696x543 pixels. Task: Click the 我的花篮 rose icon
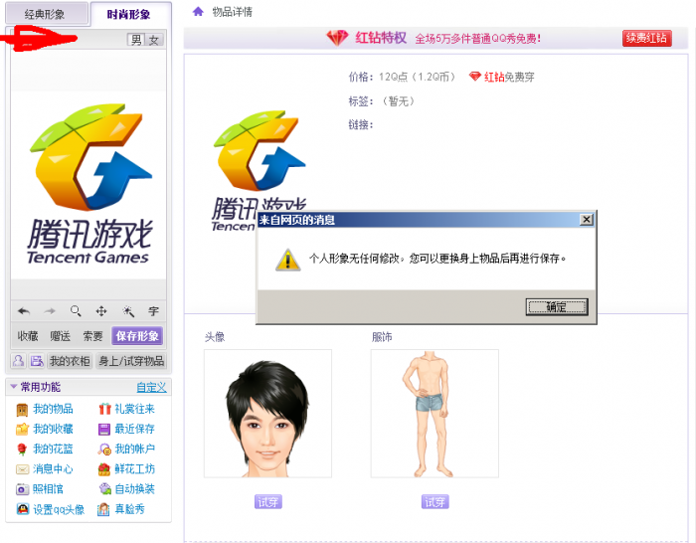22,450
